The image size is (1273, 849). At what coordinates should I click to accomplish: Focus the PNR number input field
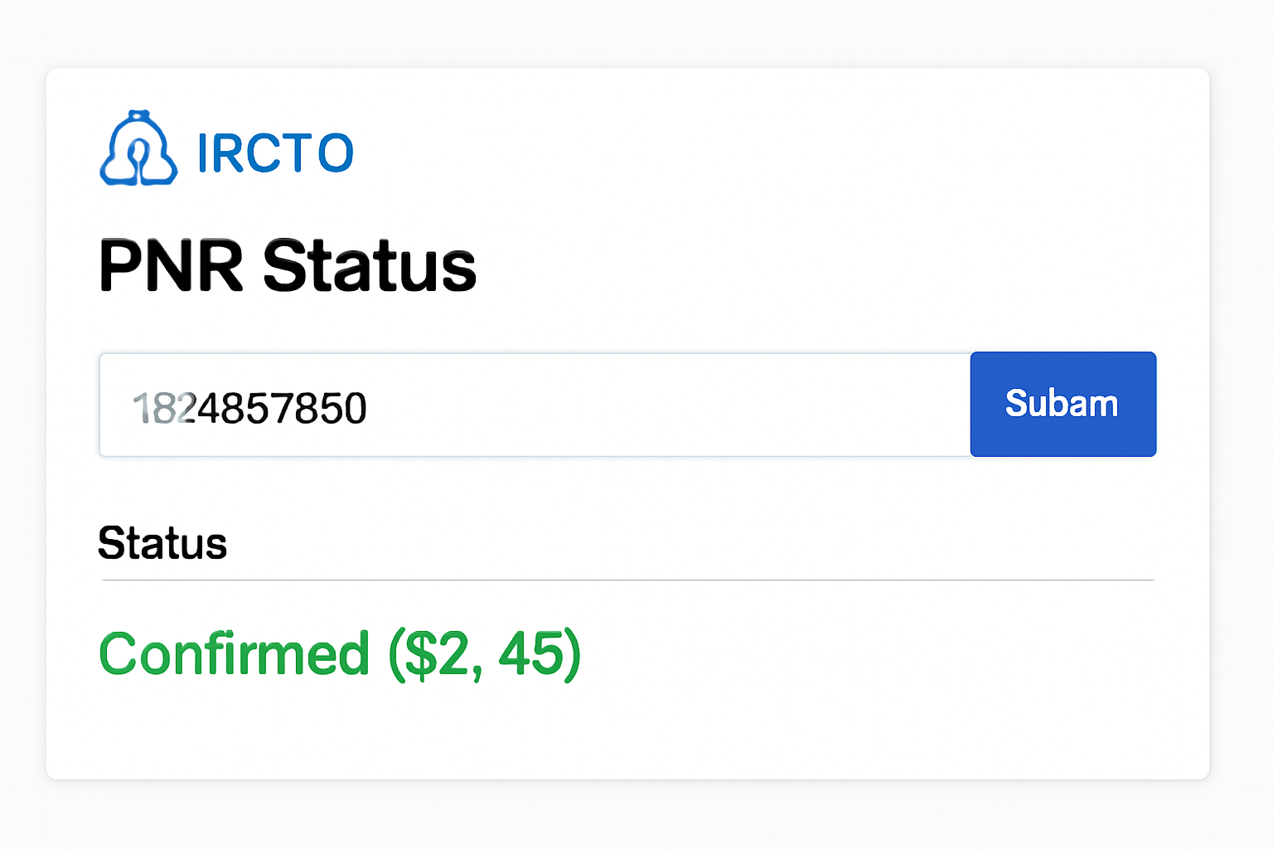tap(535, 405)
